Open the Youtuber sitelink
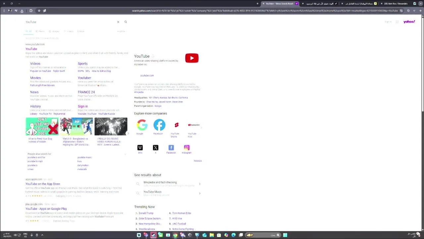Image resolution: width=424 pixels, height=239 pixels. click(x=84, y=78)
